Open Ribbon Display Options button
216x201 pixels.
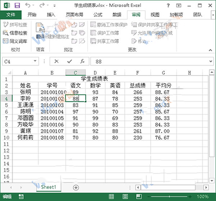[179, 5]
